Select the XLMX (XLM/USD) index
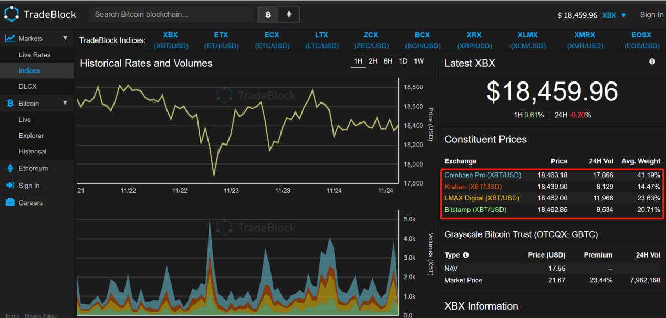This screenshot has width=666, height=318. tap(528, 40)
